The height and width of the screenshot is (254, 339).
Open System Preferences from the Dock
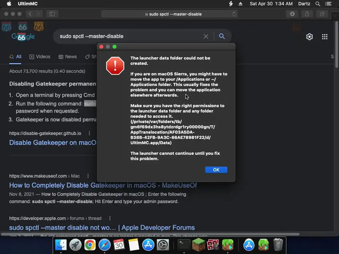[x=163, y=245]
